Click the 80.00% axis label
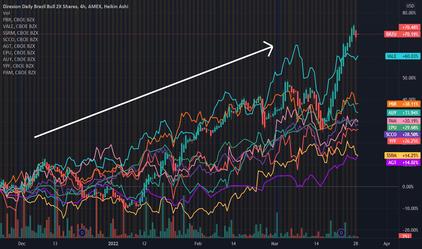Viewport: 422px width, 249px height. [x=409, y=13]
